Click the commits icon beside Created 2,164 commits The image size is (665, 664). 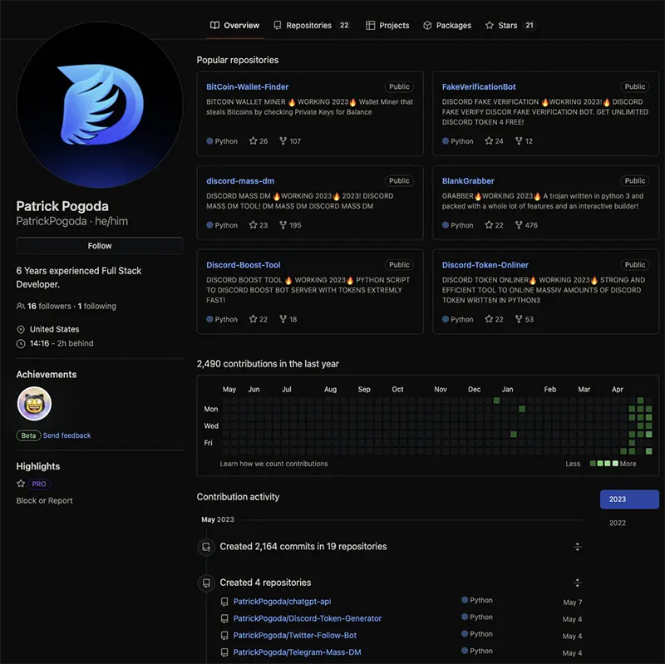206,547
